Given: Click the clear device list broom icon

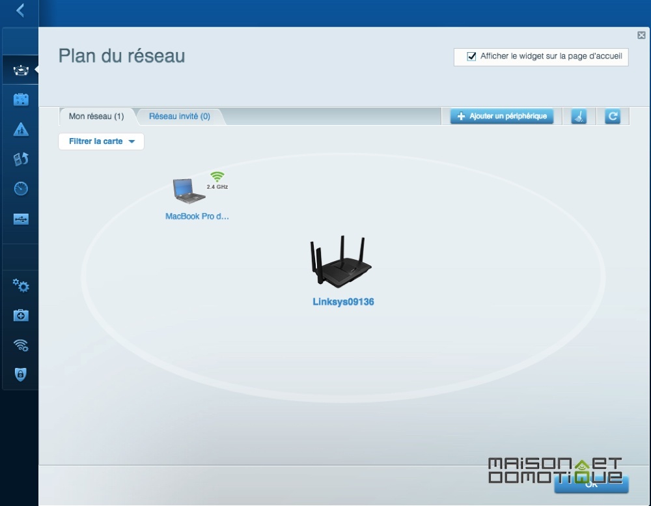Looking at the screenshot, I should [x=579, y=117].
